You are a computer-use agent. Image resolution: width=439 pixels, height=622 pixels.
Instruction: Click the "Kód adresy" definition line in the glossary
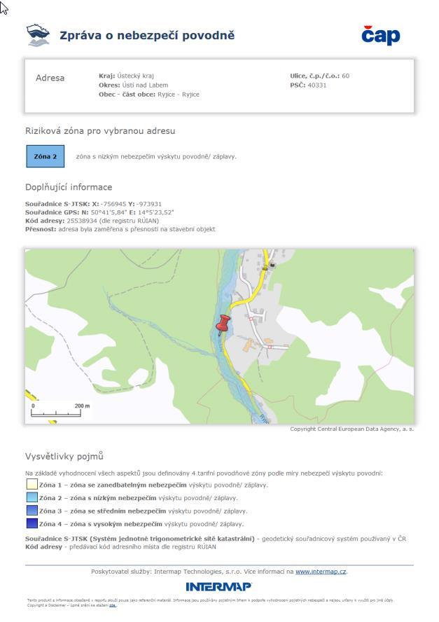pyautogui.click(x=120, y=546)
